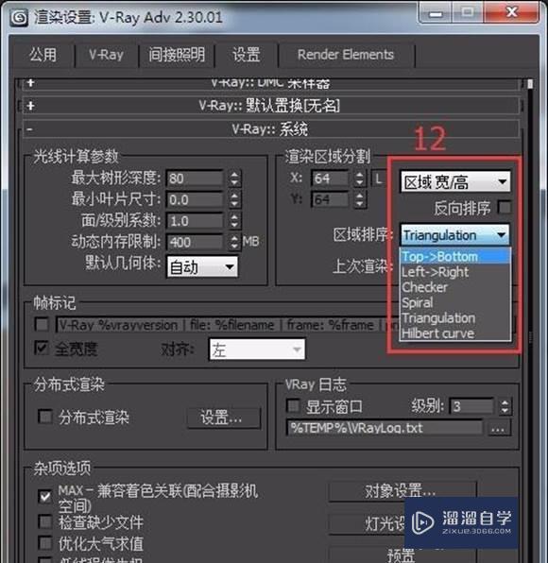Click the V-Ray frame stamp text field
The width and height of the screenshot is (548, 563).
(x=227, y=325)
